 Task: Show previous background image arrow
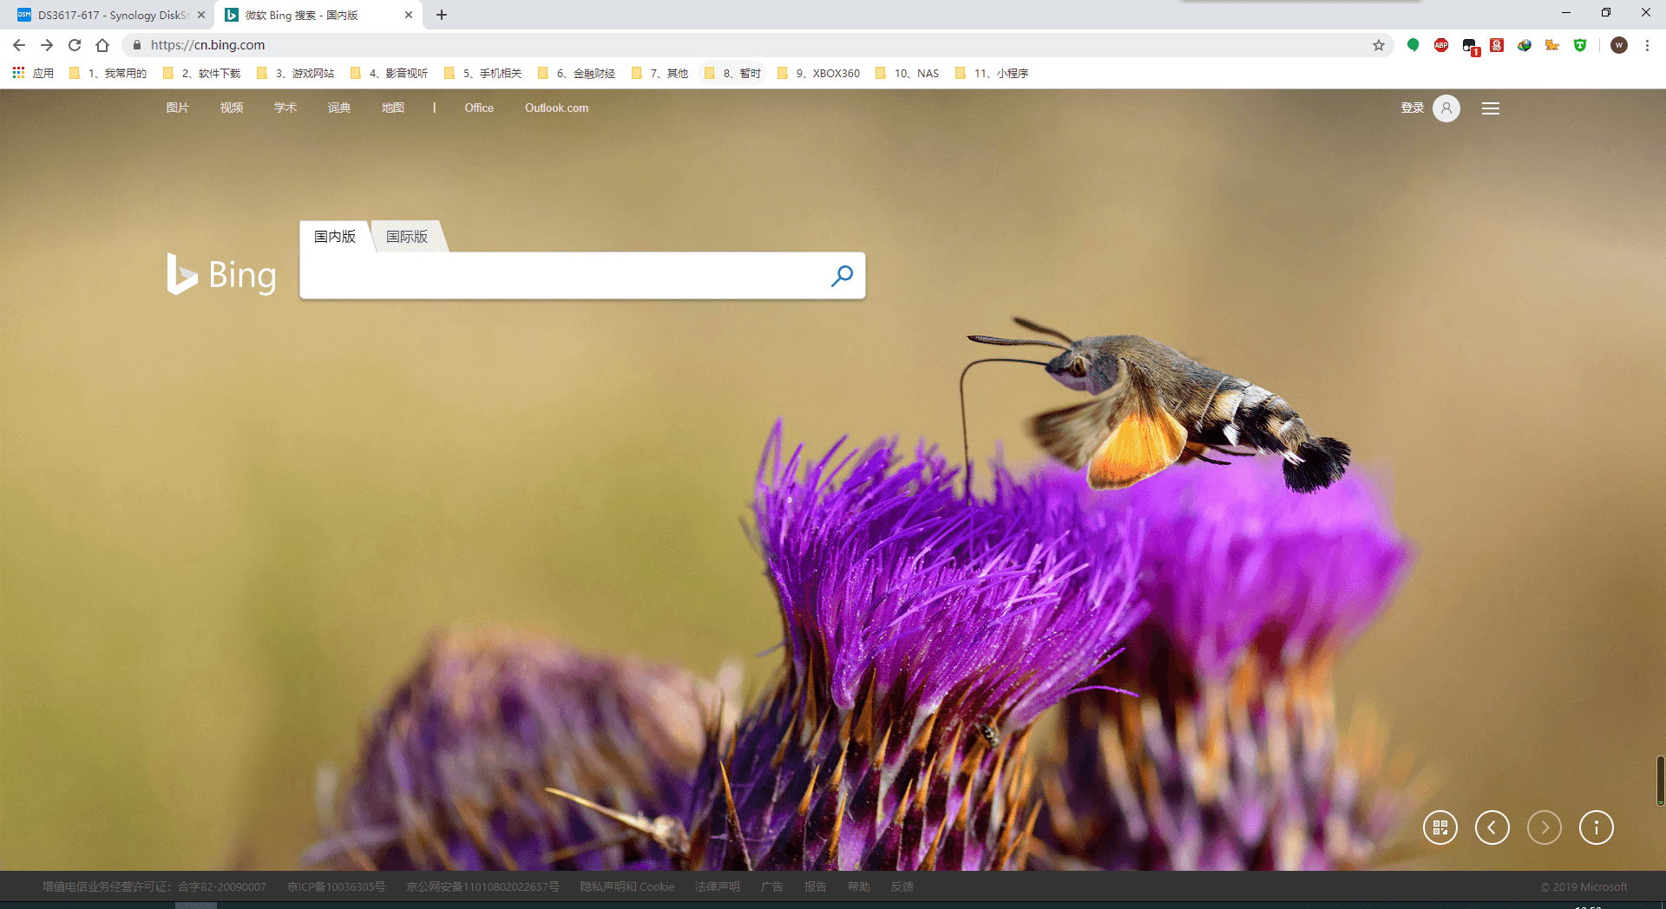click(1492, 827)
